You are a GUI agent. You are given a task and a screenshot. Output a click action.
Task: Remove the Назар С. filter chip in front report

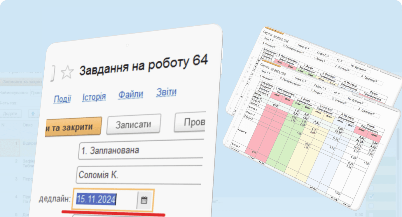tap(305, 81)
